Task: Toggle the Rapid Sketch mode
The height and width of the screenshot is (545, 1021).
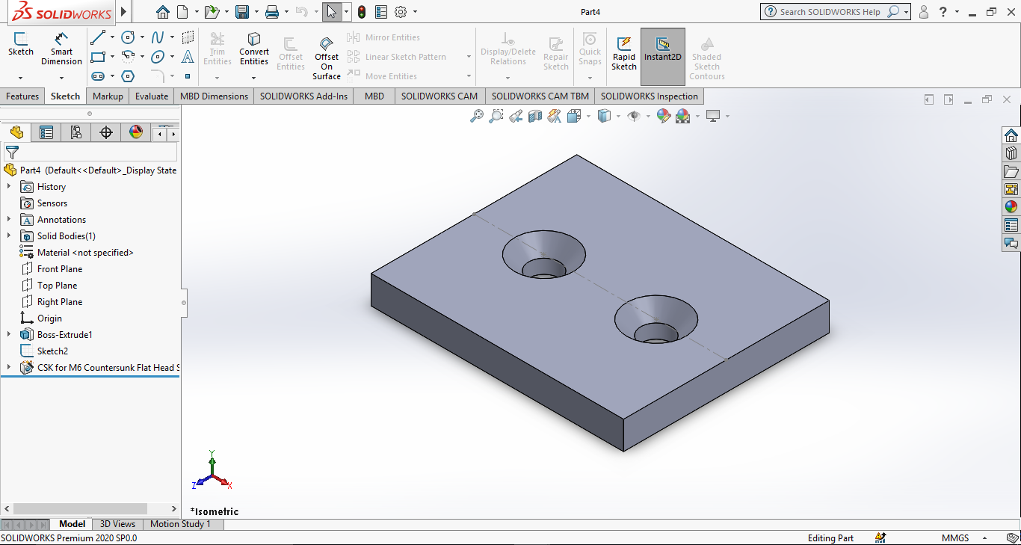Action: [624, 48]
